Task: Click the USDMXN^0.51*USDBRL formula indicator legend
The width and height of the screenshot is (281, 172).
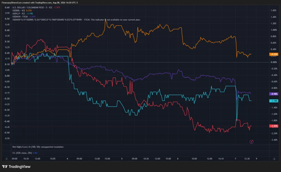Action: pos(76,20)
